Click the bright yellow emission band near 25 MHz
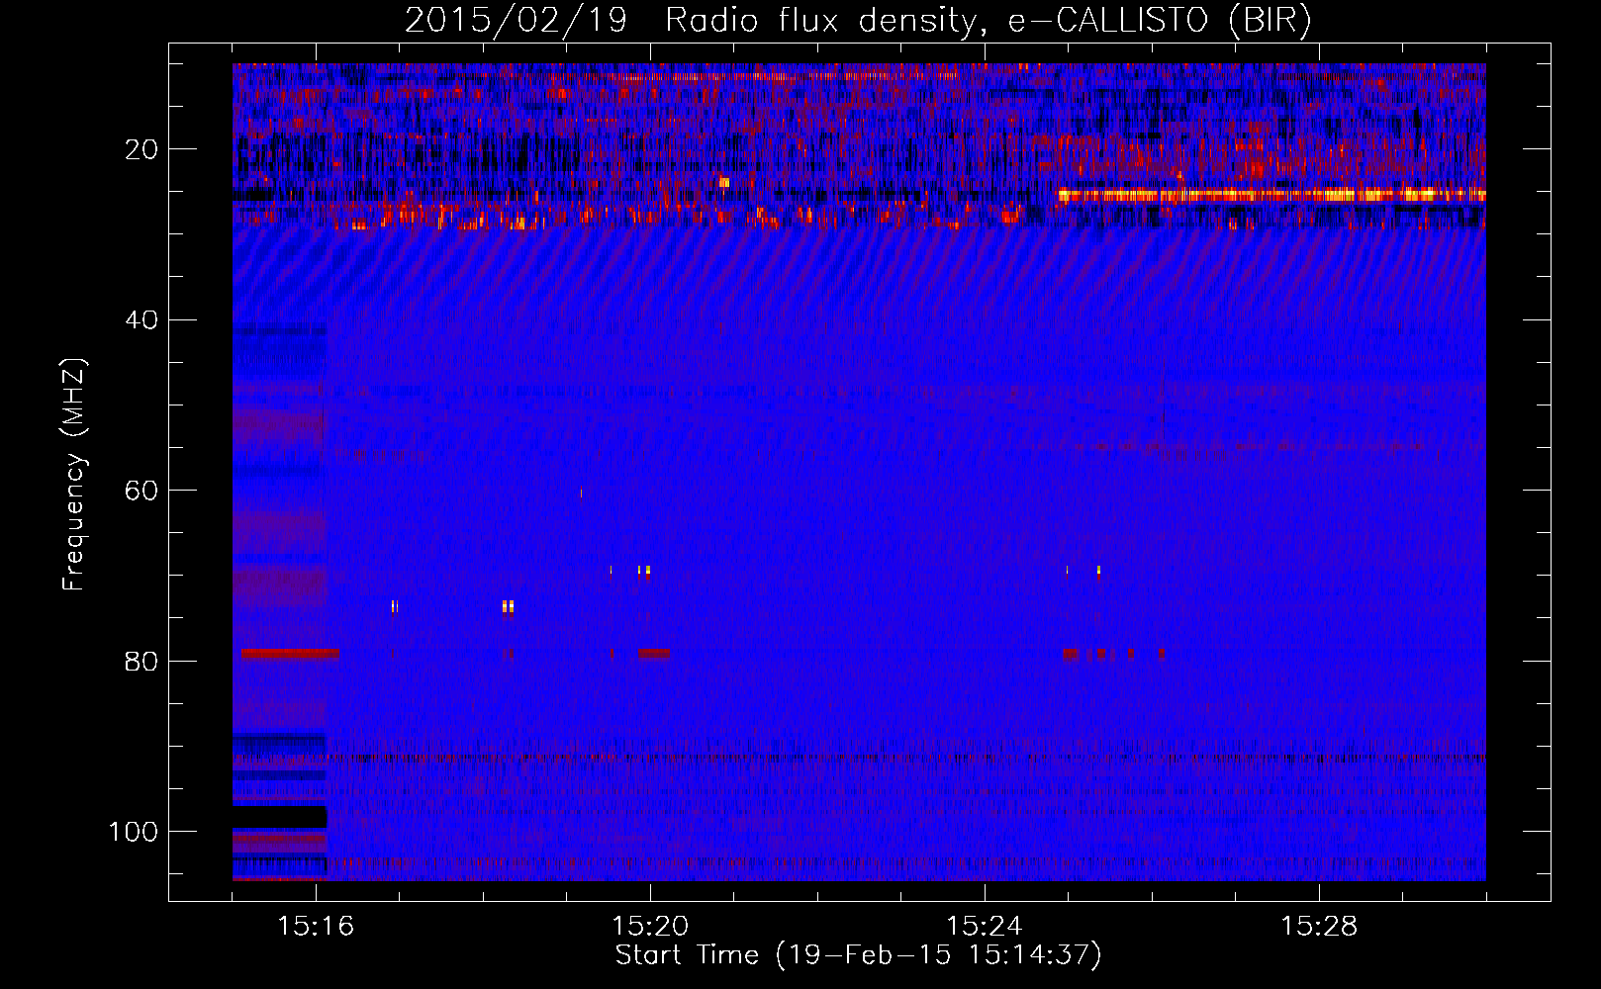Image resolution: width=1601 pixels, height=989 pixels. 1271,196
